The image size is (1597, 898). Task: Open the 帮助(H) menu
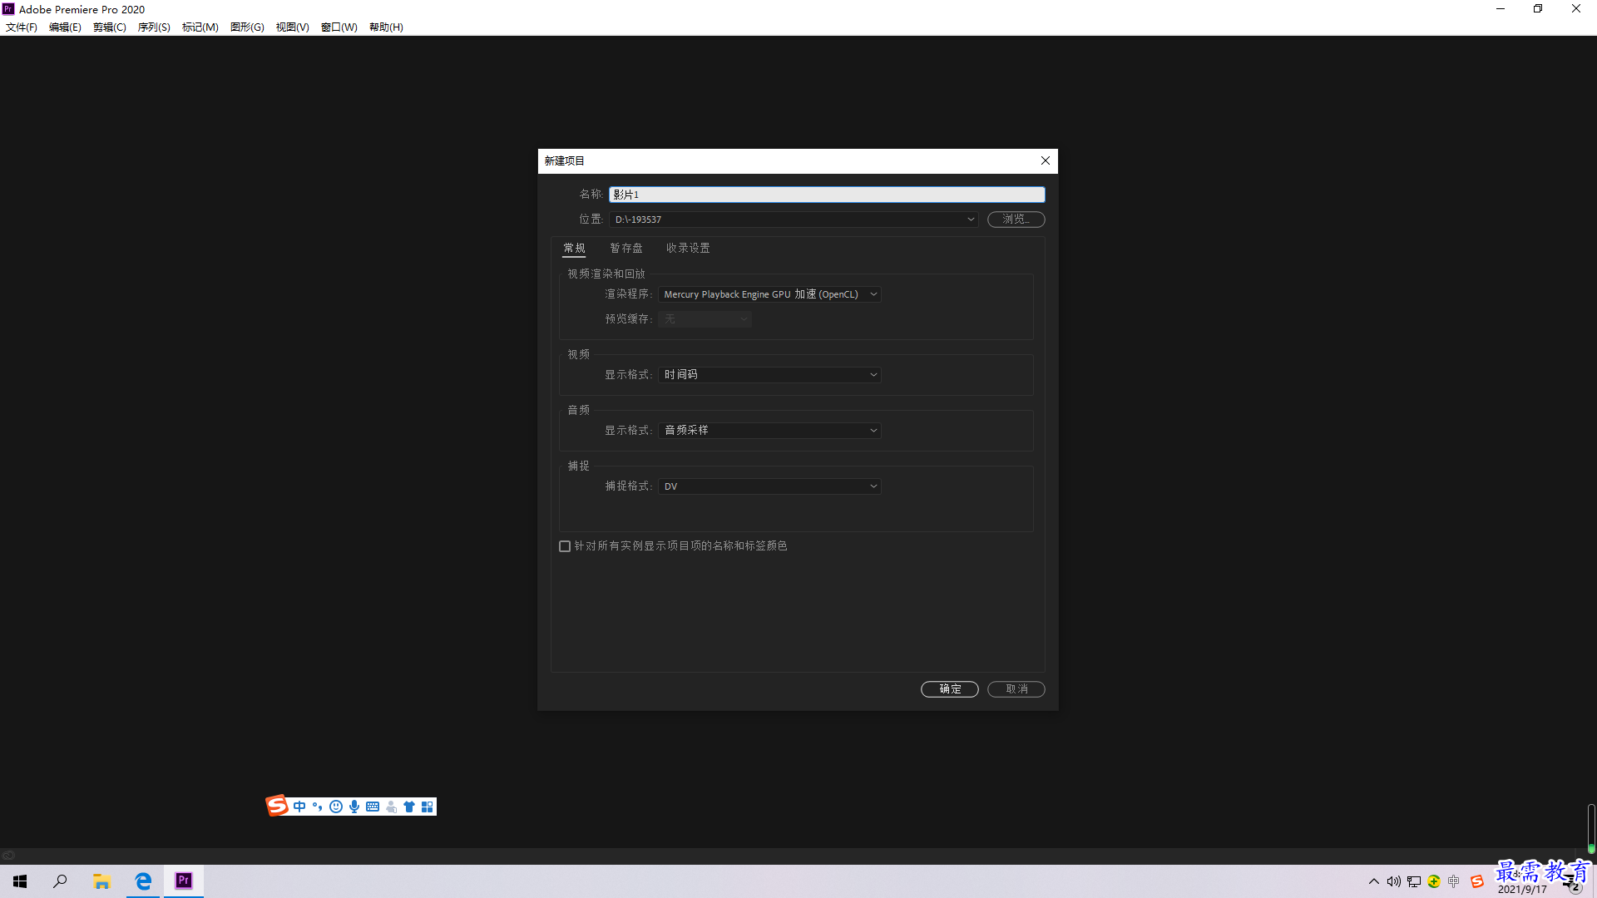point(386,27)
